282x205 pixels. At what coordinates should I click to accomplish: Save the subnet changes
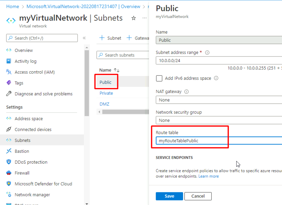pyautogui.click(x=169, y=196)
